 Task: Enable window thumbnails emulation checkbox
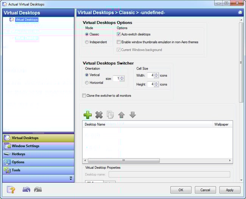[x=119, y=42]
